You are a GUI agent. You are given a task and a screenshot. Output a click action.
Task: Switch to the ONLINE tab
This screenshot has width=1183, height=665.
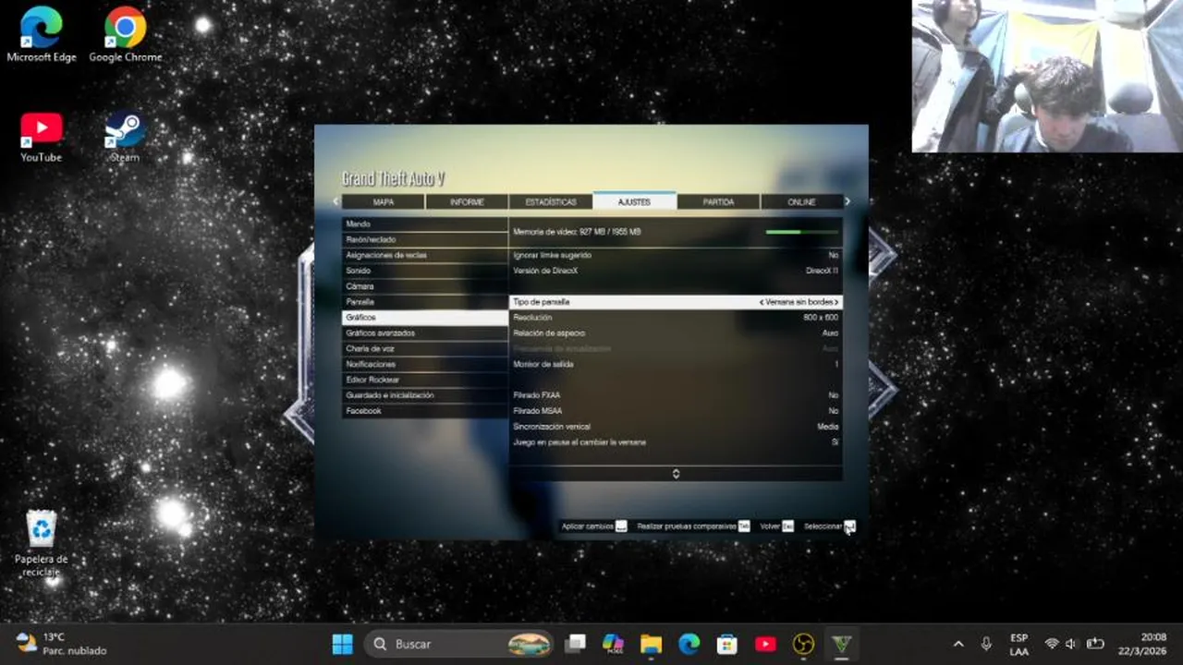[x=801, y=201]
